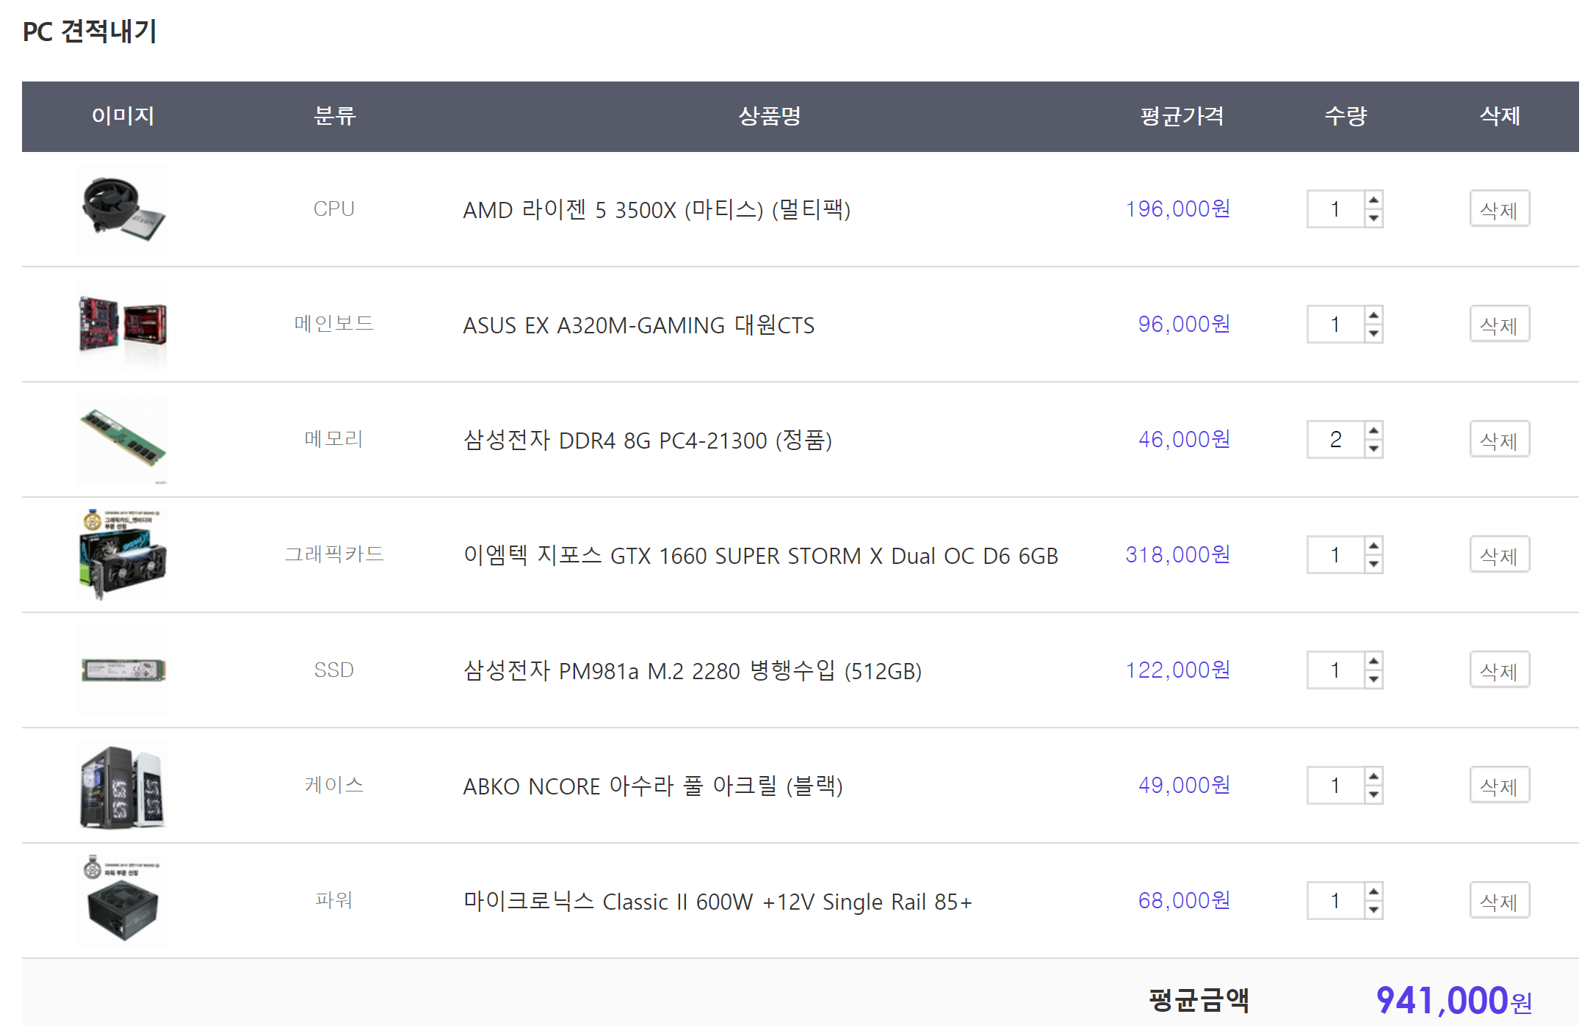Click the 삼성전자 PM981a SSD product name

point(692,670)
